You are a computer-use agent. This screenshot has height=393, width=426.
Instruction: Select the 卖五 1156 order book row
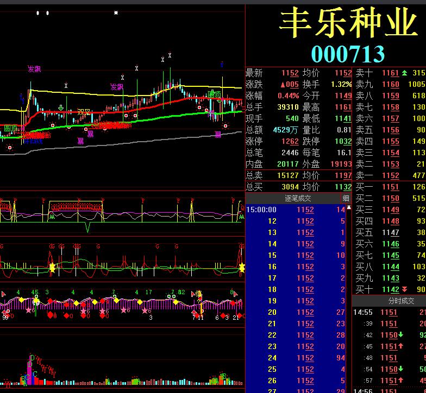click(x=389, y=130)
